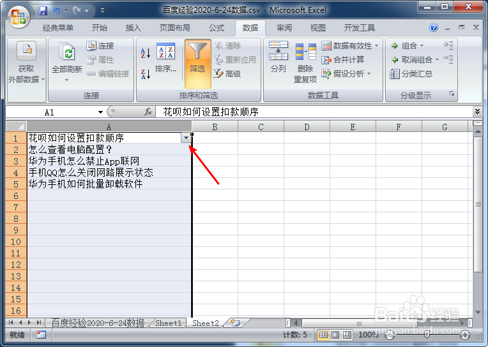
Task: Click the Hide Detail icon in outline group
Action: (448, 59)
